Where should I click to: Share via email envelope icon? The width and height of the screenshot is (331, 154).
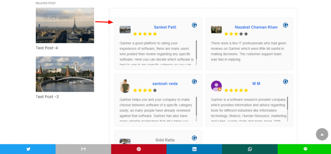(x=83, y=149)
